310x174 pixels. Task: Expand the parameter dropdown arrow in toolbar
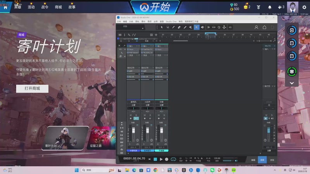pyautogui.click(x=143, y=28)
